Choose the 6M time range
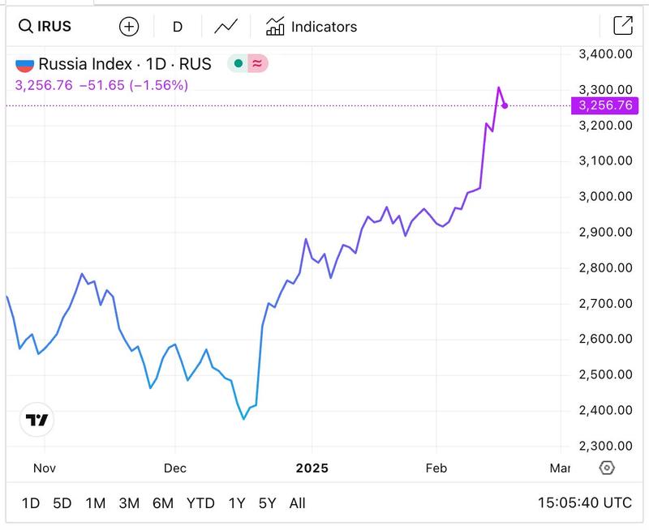Image resolution: width=649 pixels, height=530 pixels. pos(162,503)
